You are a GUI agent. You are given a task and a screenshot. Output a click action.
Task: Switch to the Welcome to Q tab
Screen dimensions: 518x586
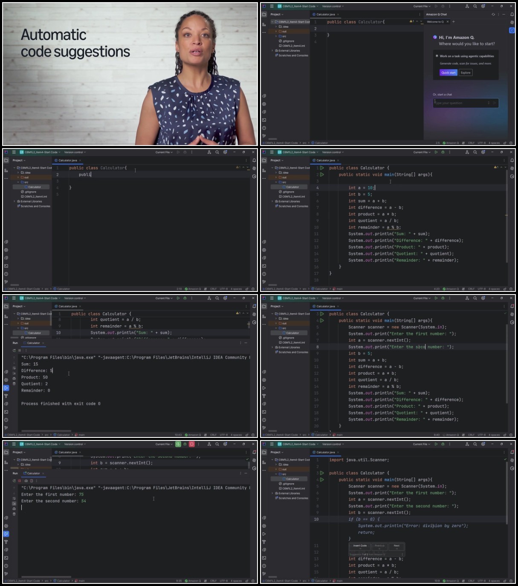tap(435, 22)
